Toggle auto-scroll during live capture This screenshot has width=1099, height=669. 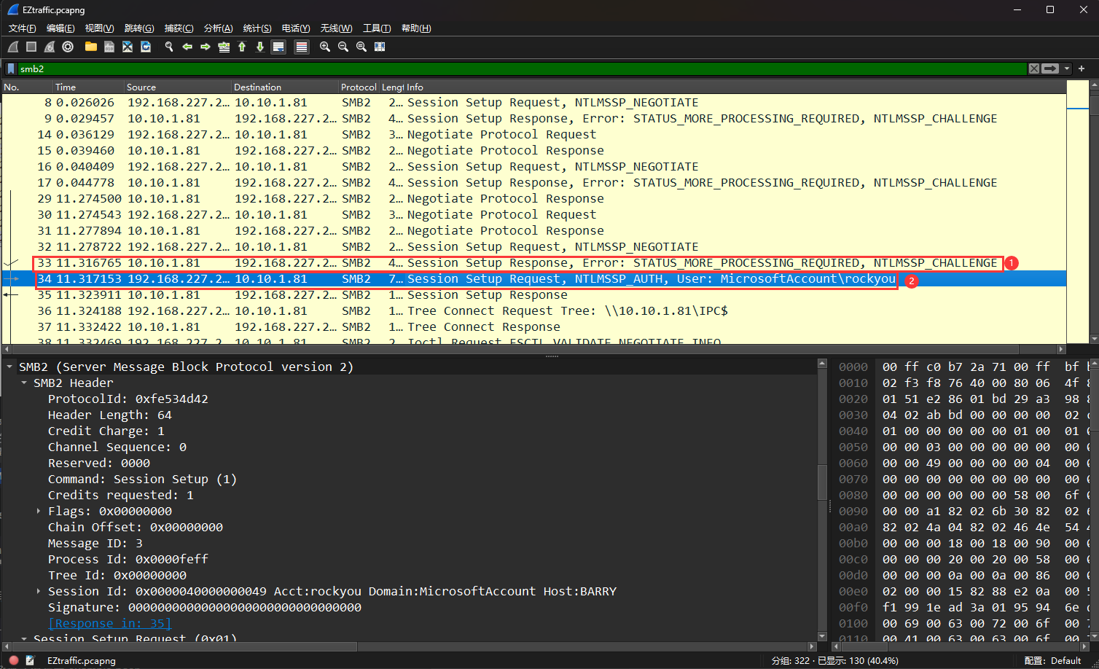278,47
